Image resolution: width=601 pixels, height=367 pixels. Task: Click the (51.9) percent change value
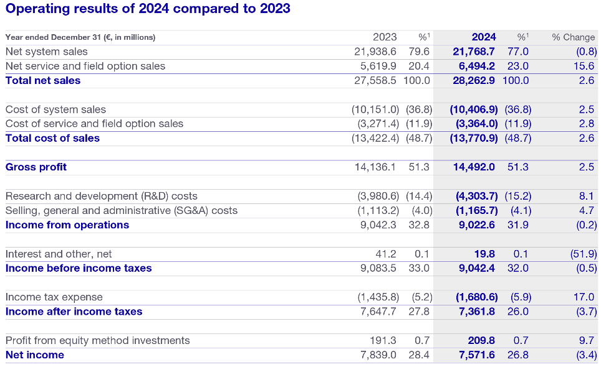[x=583, y=254]
